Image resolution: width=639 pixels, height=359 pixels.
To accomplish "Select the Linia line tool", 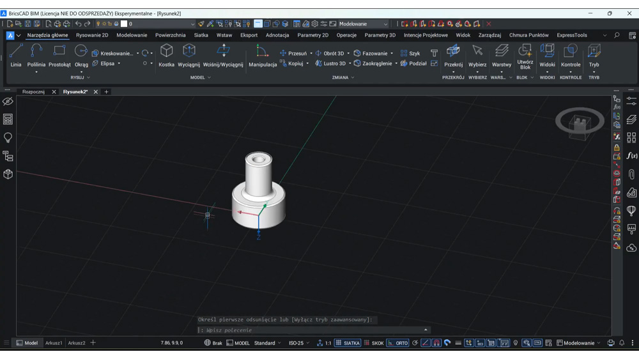I will click(x=16, y=56).
